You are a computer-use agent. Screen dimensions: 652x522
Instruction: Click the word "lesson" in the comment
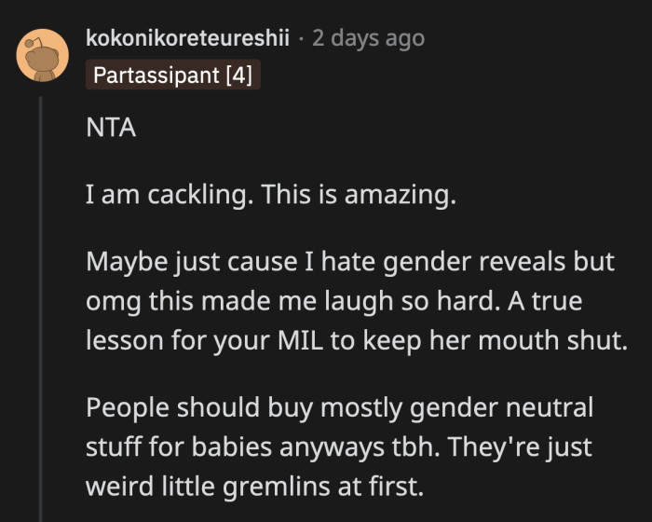click(x=126, y=341)
